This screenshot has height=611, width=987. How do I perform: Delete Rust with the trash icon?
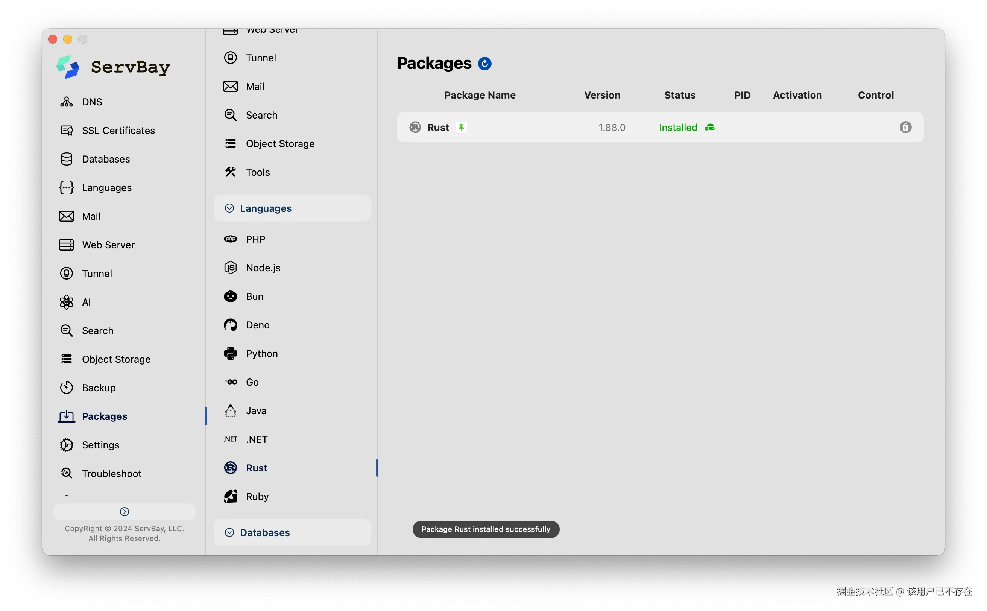905,127
